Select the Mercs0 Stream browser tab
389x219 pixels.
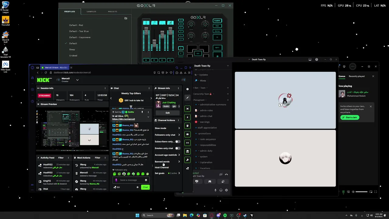tap(54, 68)
